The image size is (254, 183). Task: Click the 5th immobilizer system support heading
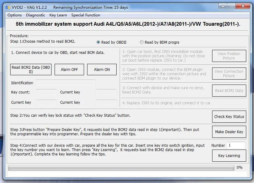(128, 24)
